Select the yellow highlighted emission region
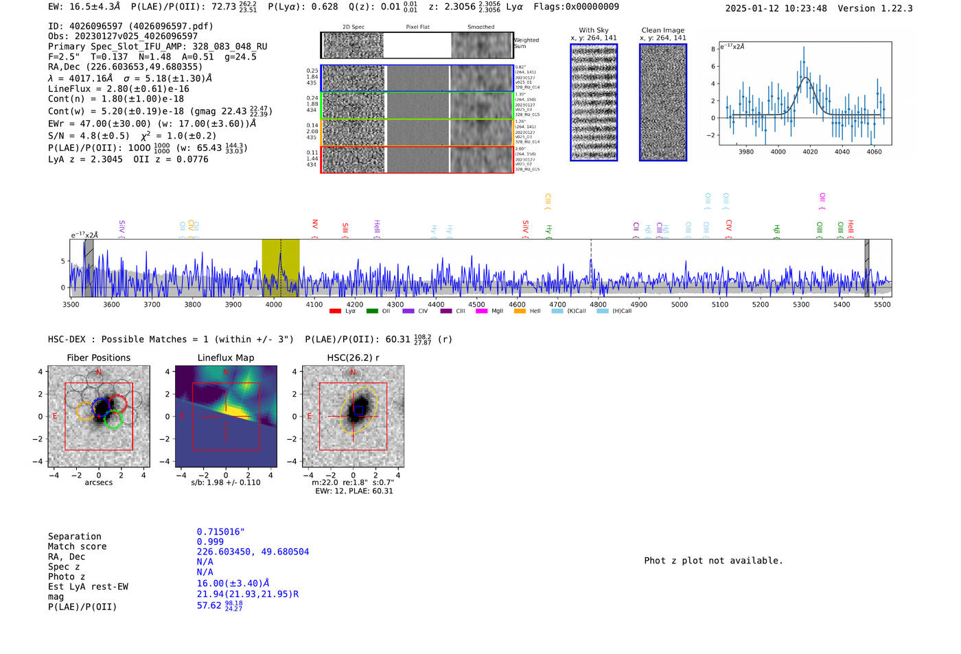961x654 pixels. (x=280, y=268)
